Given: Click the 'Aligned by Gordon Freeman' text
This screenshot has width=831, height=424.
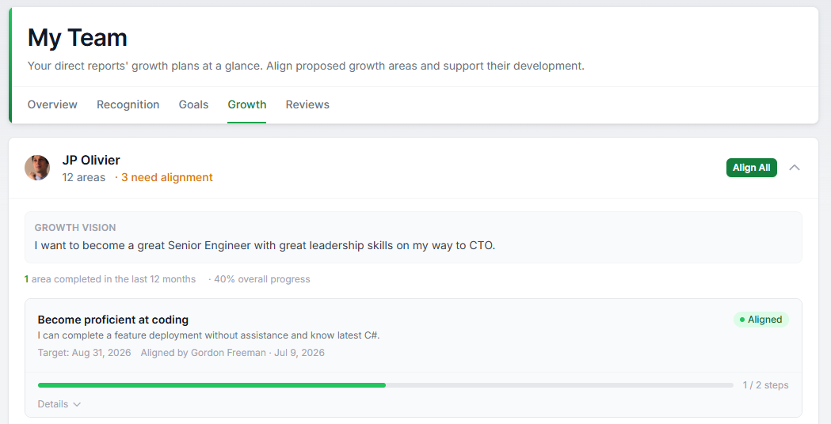Looking at the screenshot, I should [203, 353].
